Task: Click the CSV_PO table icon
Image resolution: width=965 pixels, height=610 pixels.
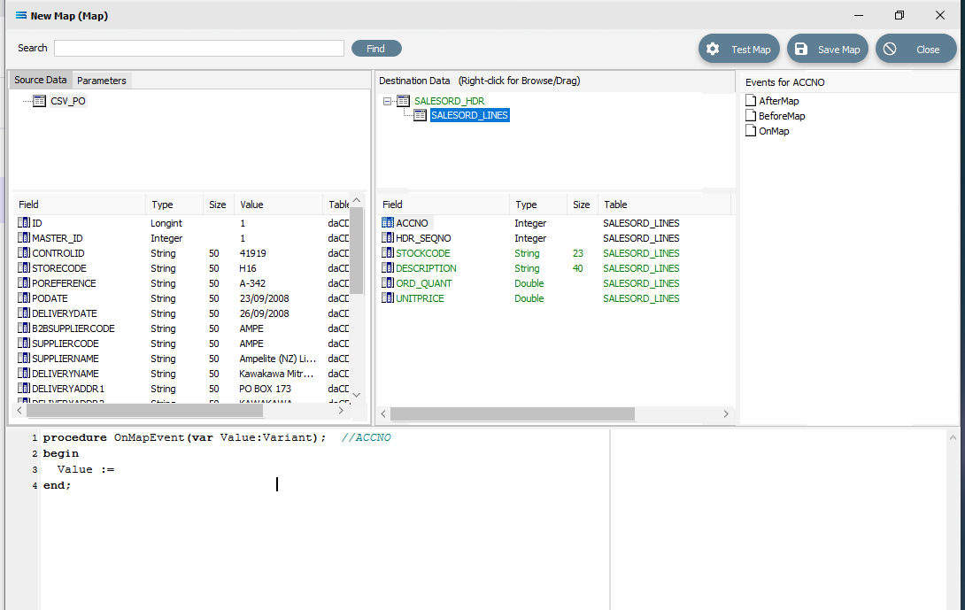Action: pos(39,101)
